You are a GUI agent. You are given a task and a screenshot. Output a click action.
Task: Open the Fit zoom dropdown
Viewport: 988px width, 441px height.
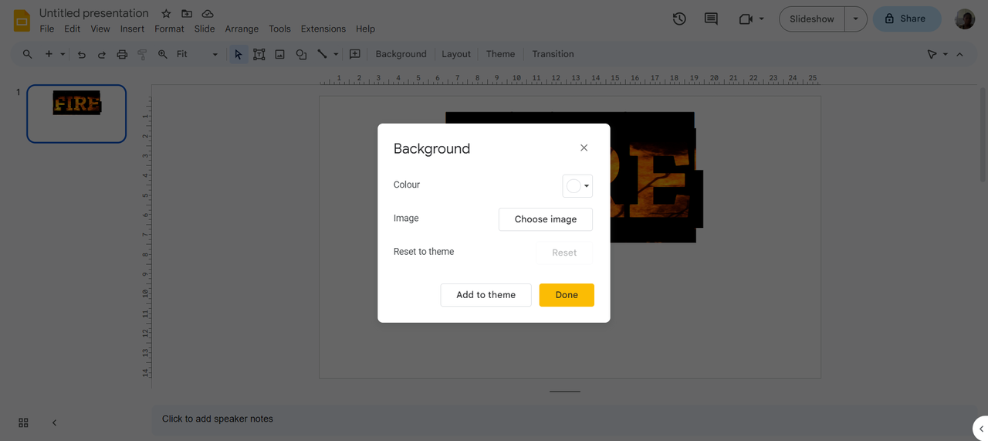(x=198, y=54)
